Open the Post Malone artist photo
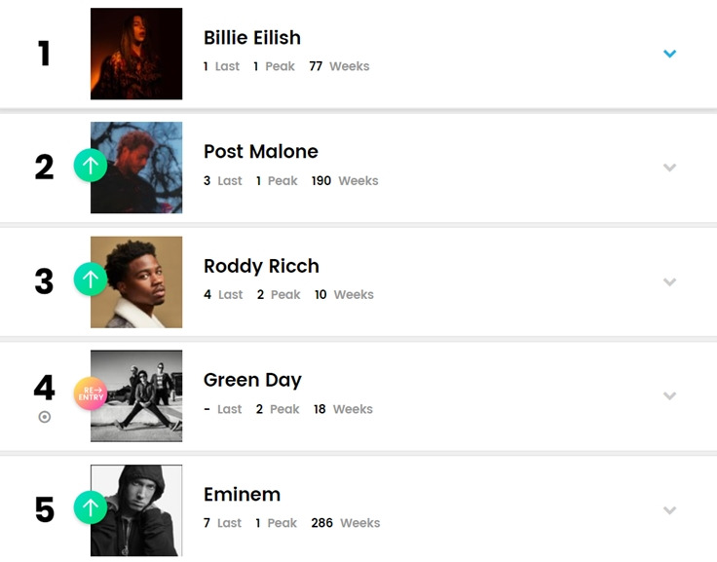Viewport: 717px width, 562px height. (136, 168)
